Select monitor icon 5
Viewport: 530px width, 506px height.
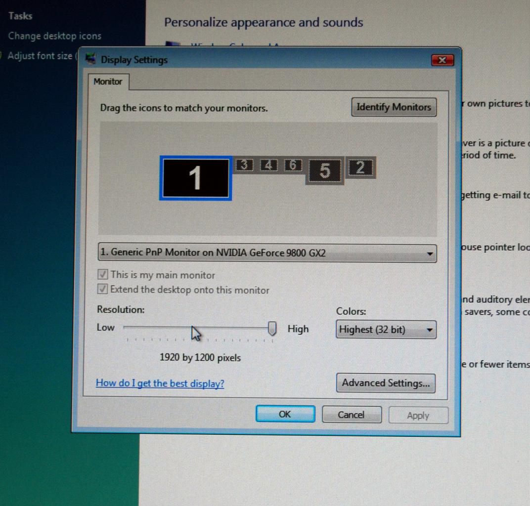pyautogui.click(x=325, y=170)
